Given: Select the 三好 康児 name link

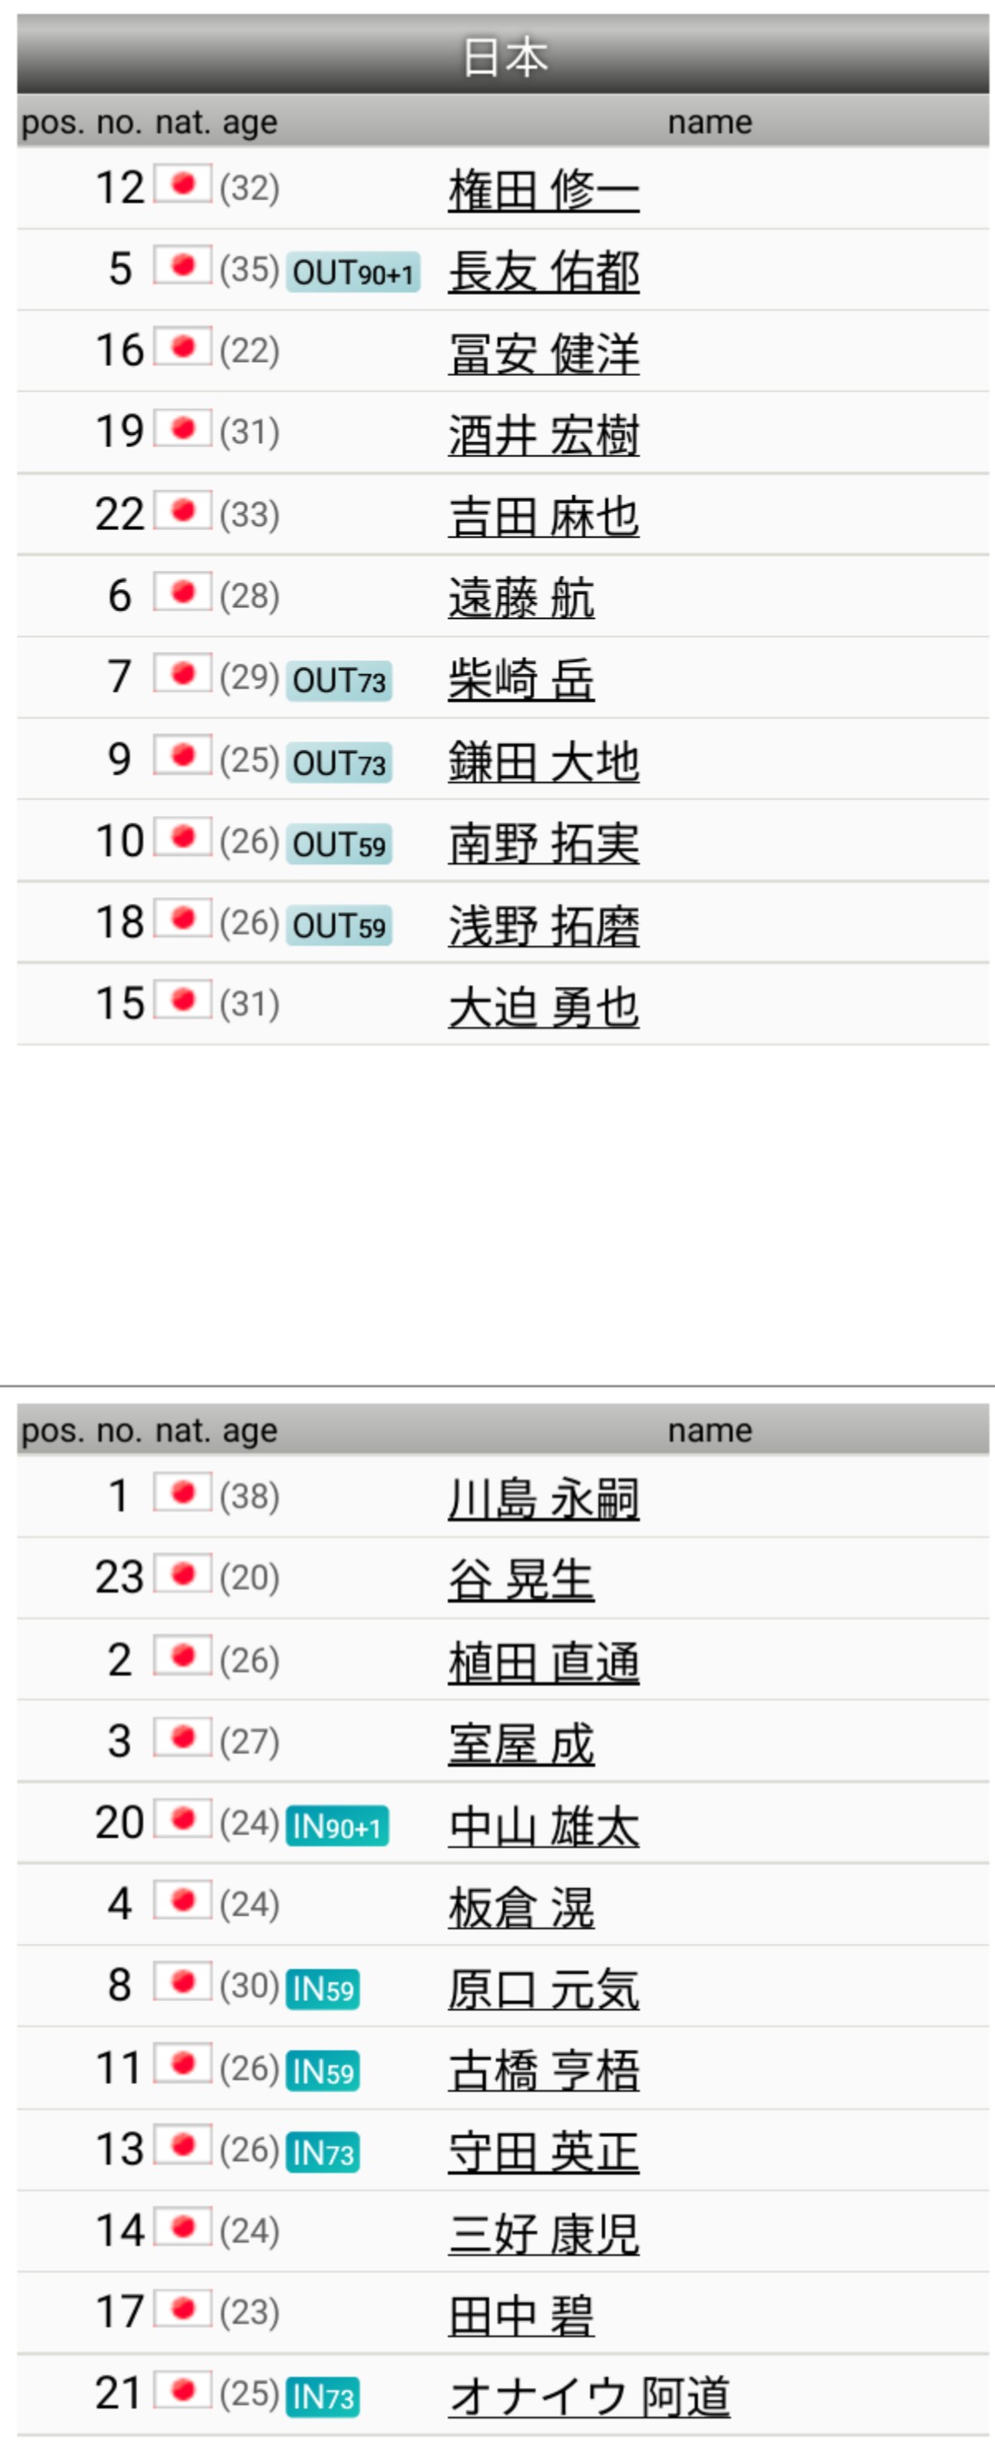Looking at the screenshot, I should pyautogui.click(x=543, y=2234).
